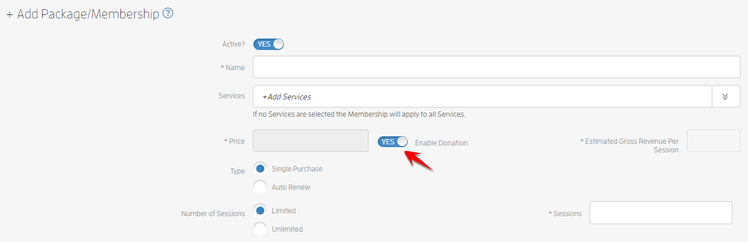Image resolution: width=748 pixels, height=242 pixels.
Task: Choose the Auto Renew type option
Action: [260, 187]
